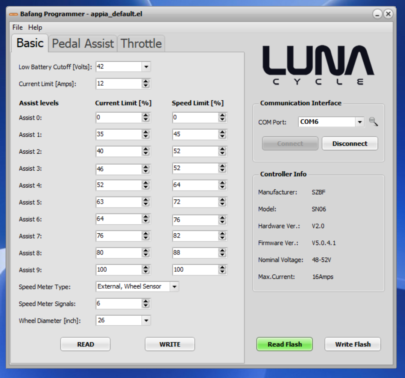405x378 pixels.
Task: Click the Assist 5 current limit stepper
Action: pyautogui.click(x=146, y=202)
